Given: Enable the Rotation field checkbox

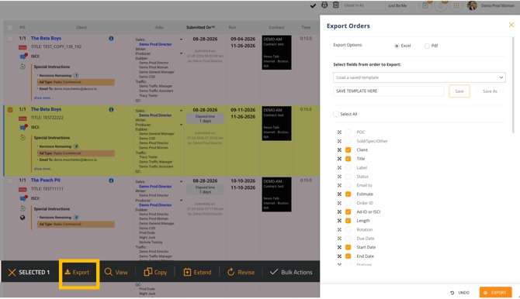Looking at the screenshot, I should pyautogui.click(x=348, y=229).
